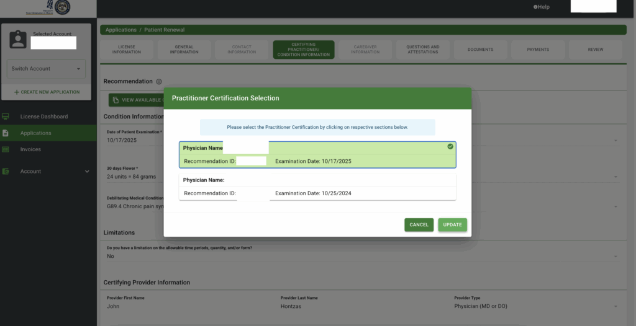Select certification with exam date 10/17/2025

click(x=317, y=156)
